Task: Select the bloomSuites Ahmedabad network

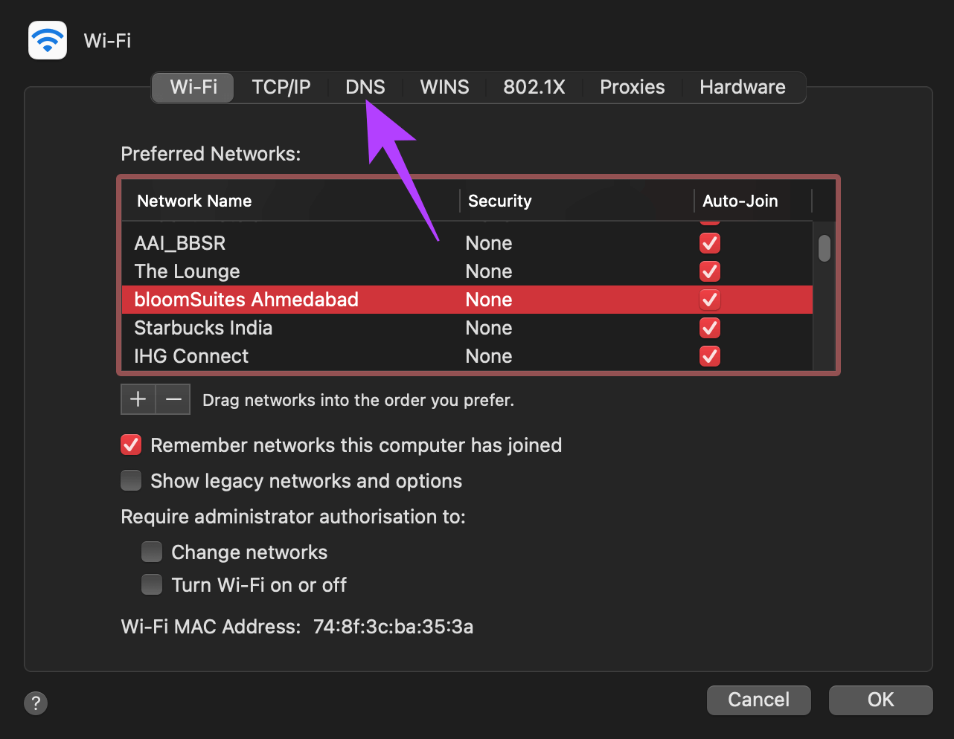Action: coord(467,300)
